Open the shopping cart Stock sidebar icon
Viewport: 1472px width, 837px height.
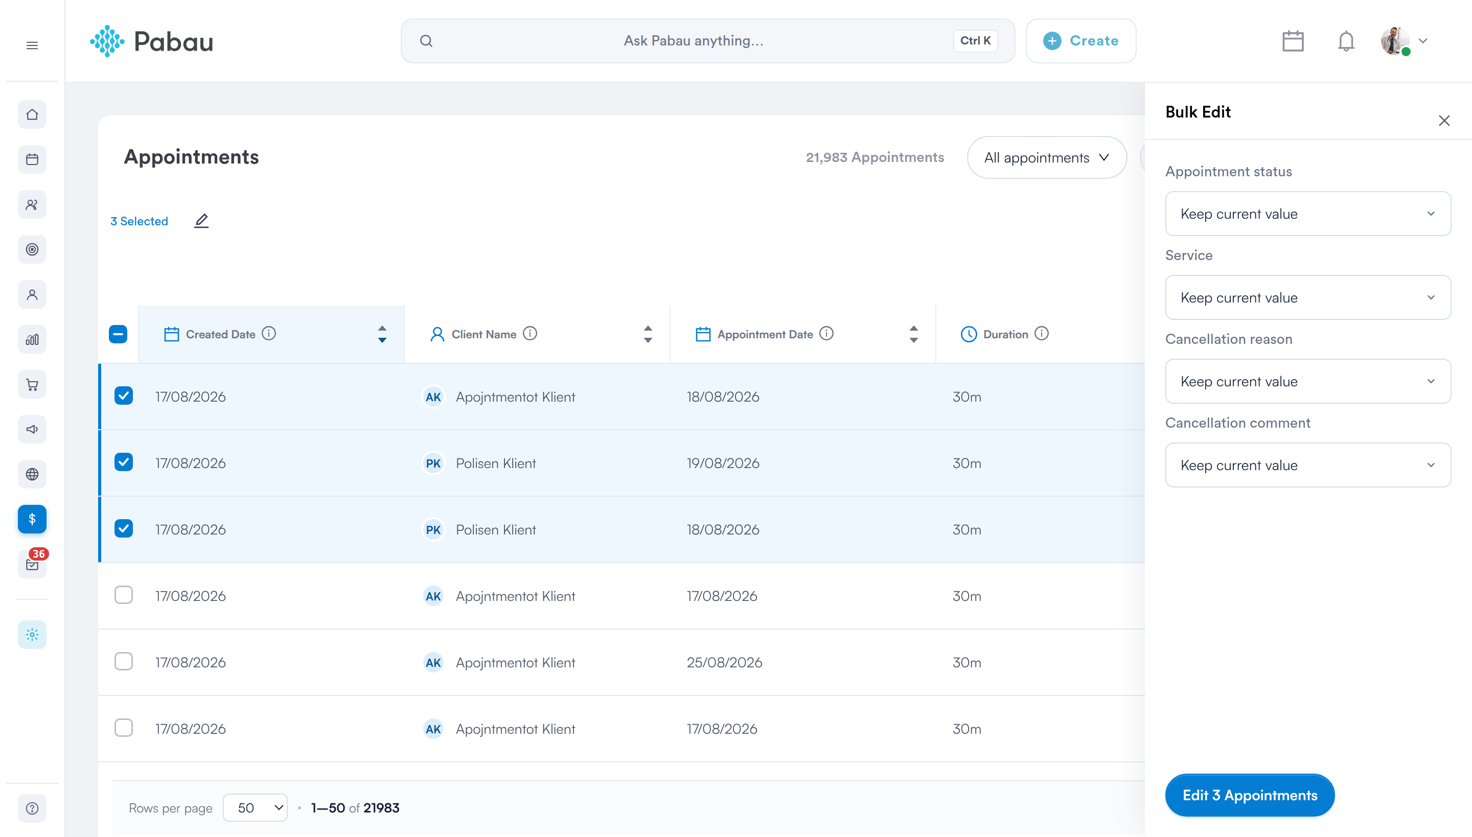(x=32, y=385)
